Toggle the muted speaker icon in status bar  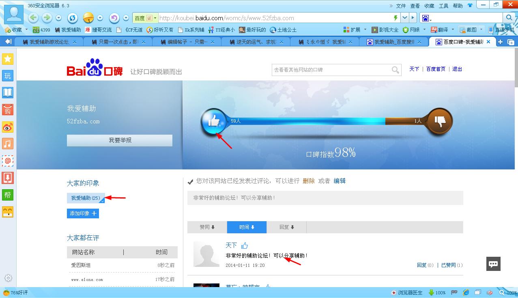pyautogui.click(x=490, y=293)
